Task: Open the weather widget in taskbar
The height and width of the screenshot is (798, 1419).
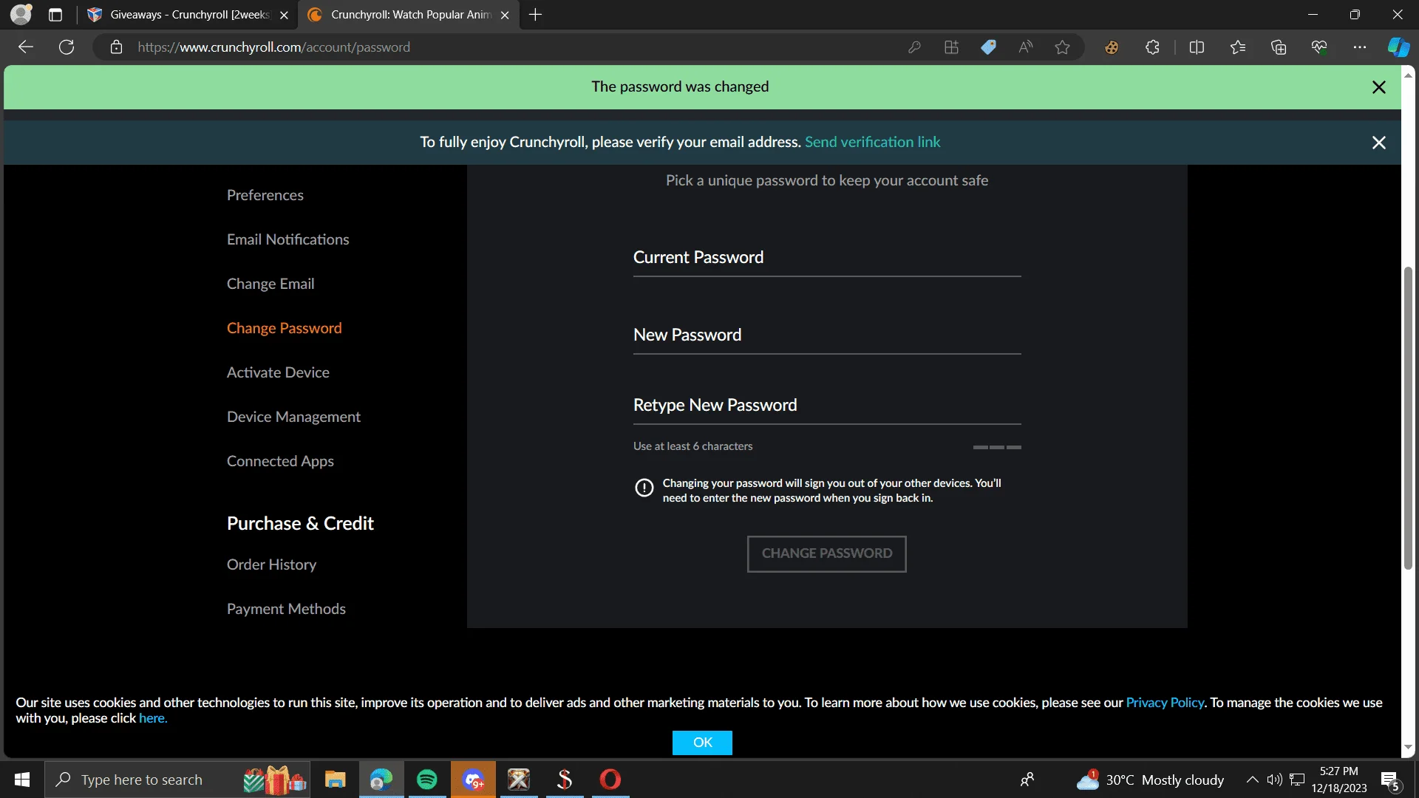Action: click(1150, 780)
